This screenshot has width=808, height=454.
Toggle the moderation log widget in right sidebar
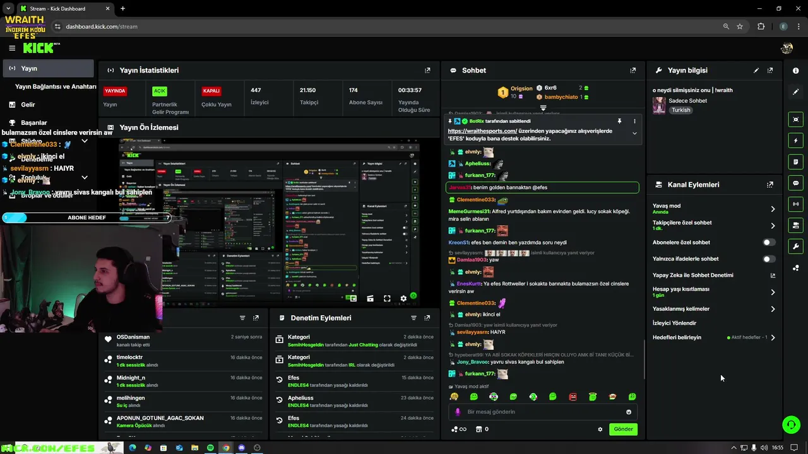coord(796,162)
